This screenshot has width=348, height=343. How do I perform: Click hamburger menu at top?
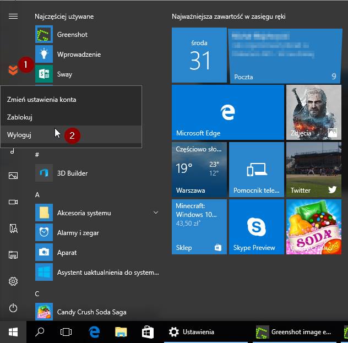point(13,17)
